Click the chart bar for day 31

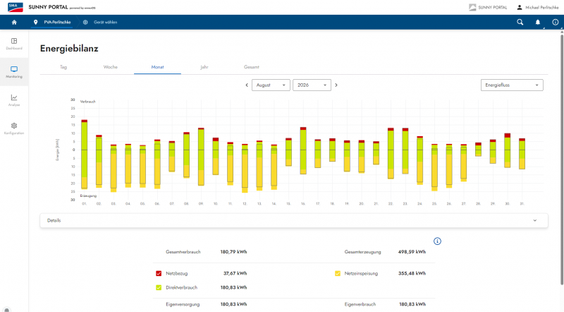522,154
